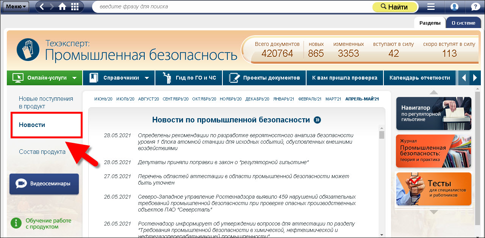Viewport: 485px width, 238px height.
Task: Open the Видеосеминары button
Action: pyautogui.click(x=44, y=184)
